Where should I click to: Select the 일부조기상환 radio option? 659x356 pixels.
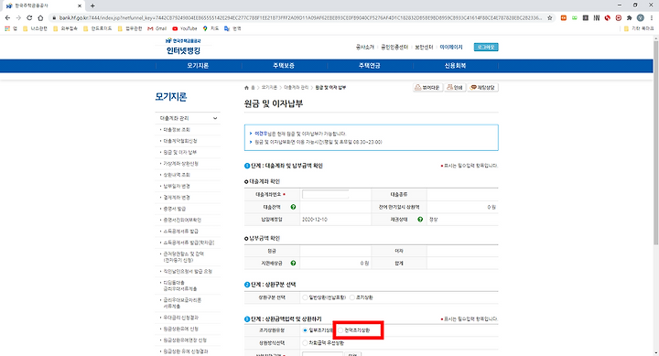(x=305, y=330)
